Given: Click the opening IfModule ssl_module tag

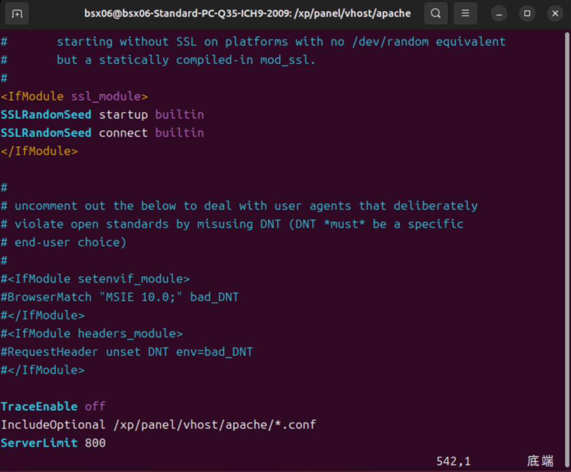Looking at the screenshot, I should pyautogui.click(x=74, y=96).
